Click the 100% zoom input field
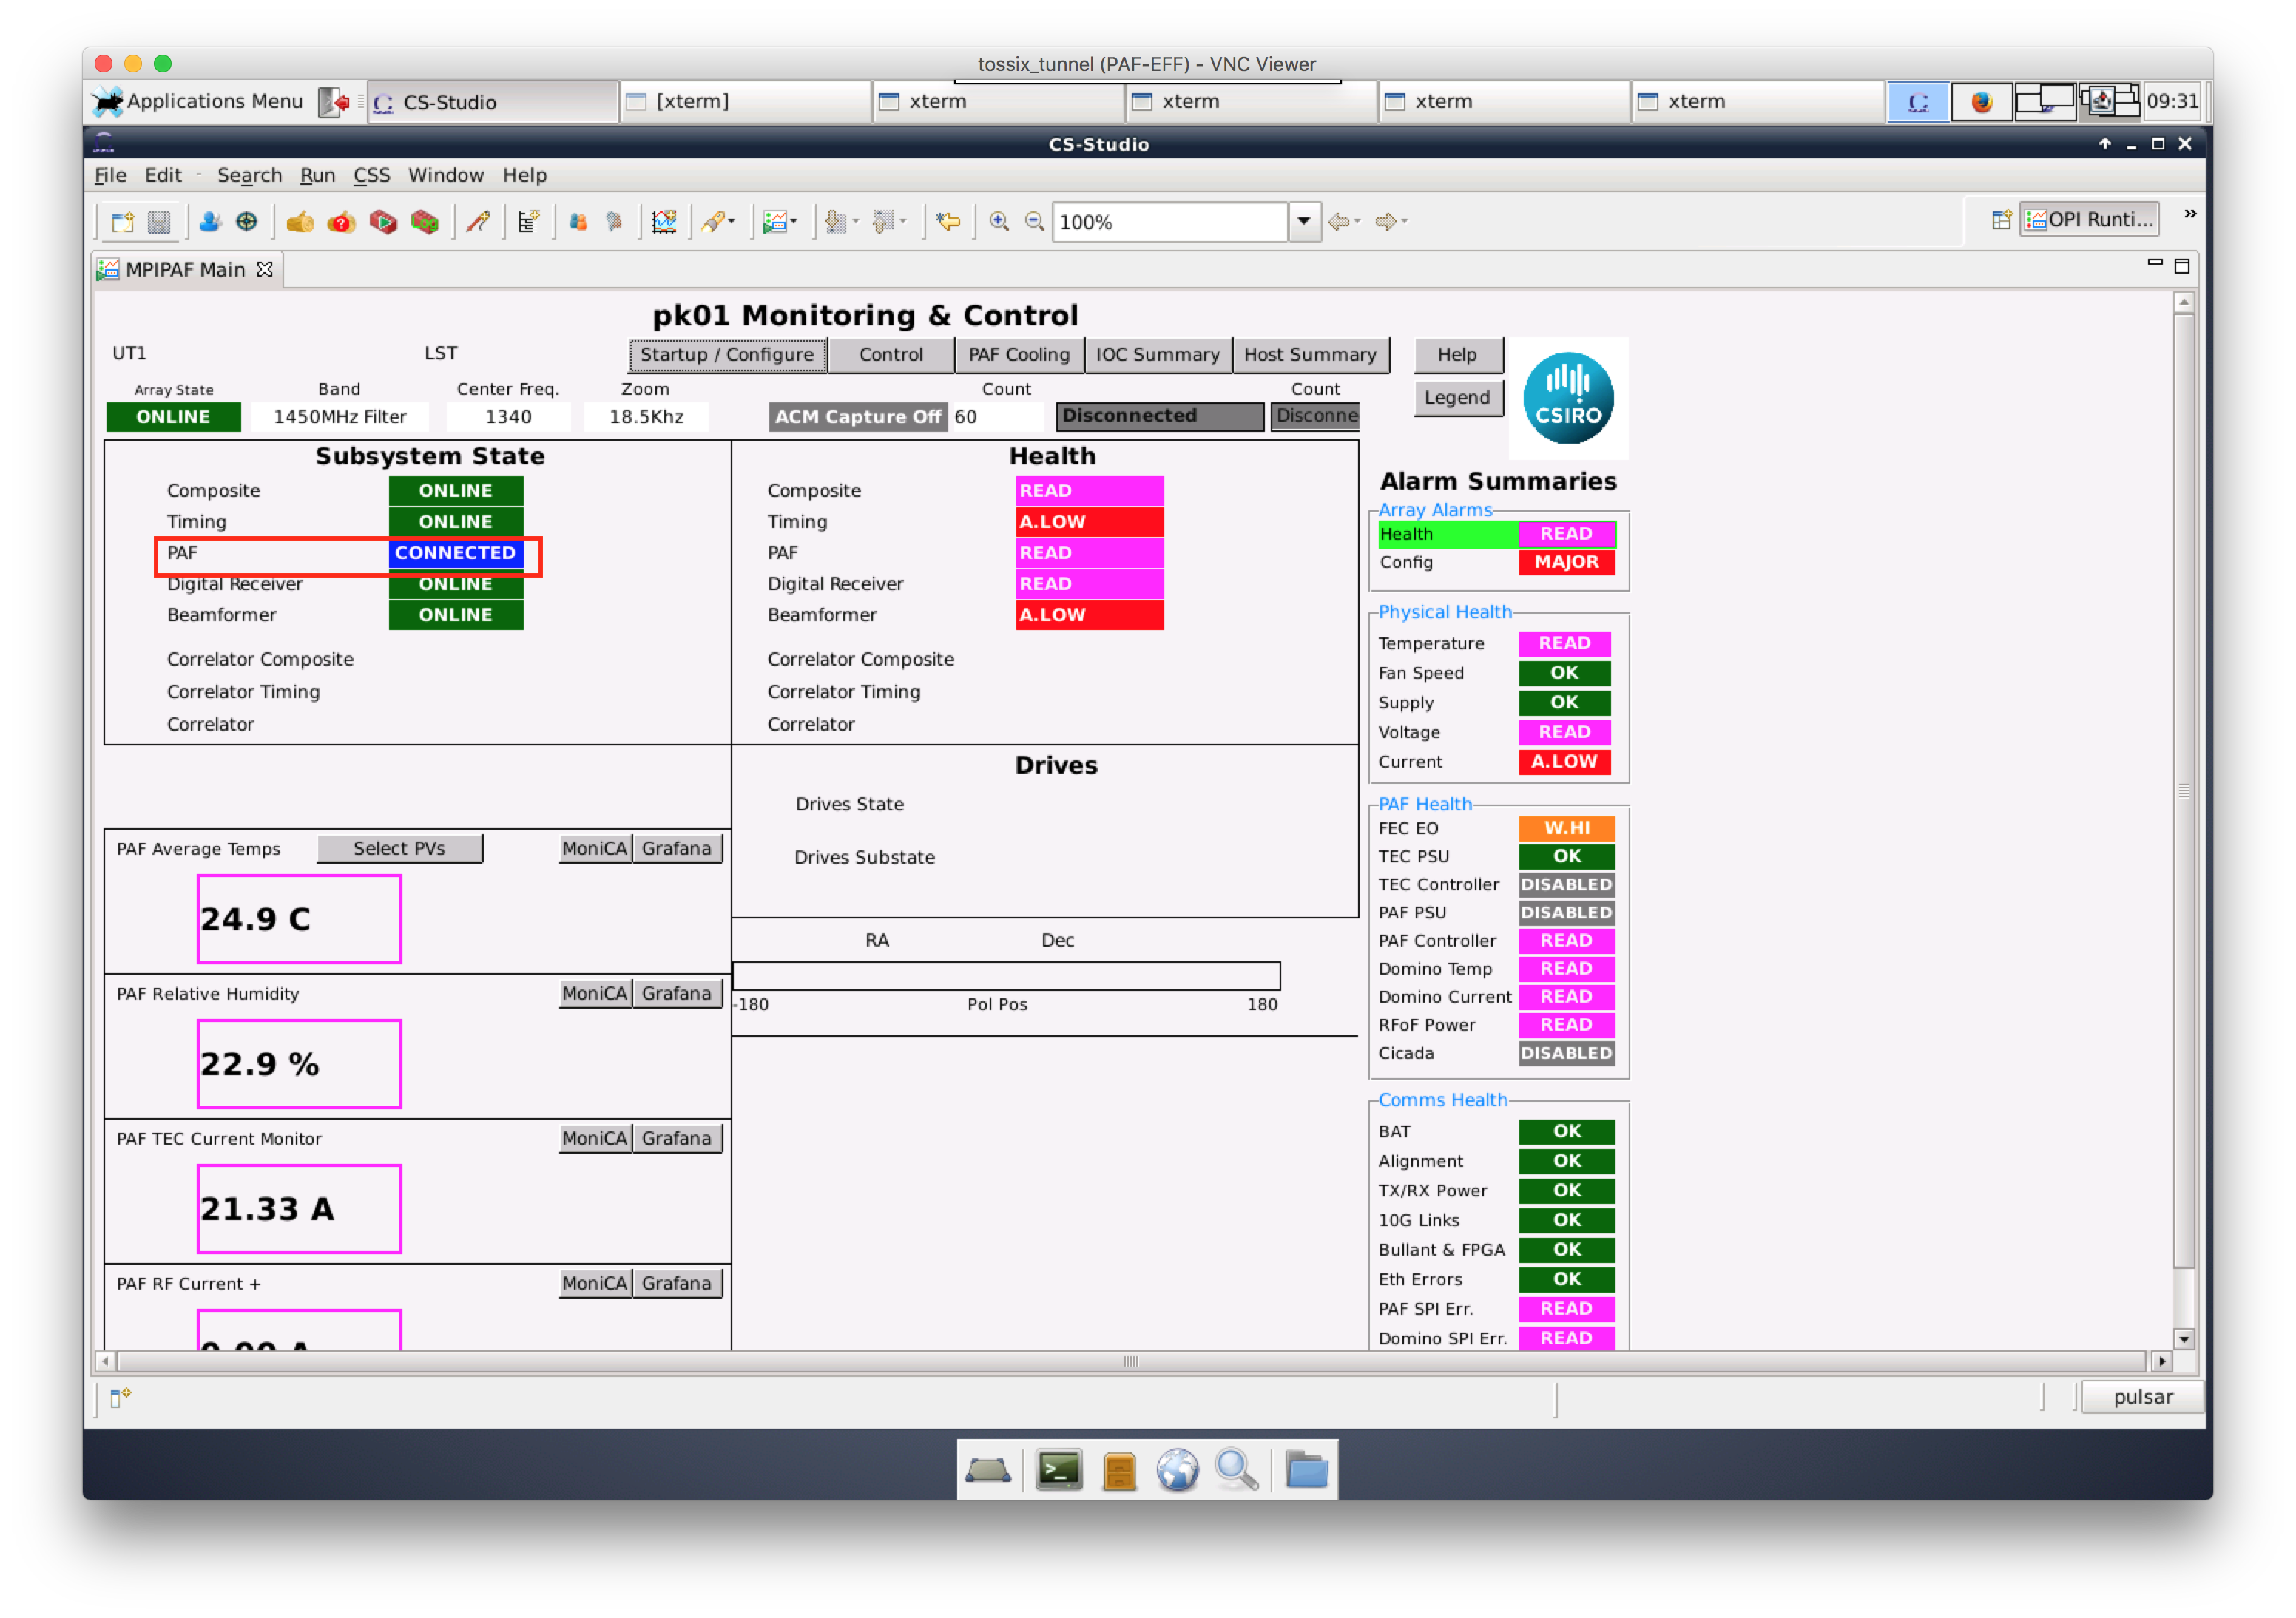Screen dimensions: 2296x1618 point(1170,222)
